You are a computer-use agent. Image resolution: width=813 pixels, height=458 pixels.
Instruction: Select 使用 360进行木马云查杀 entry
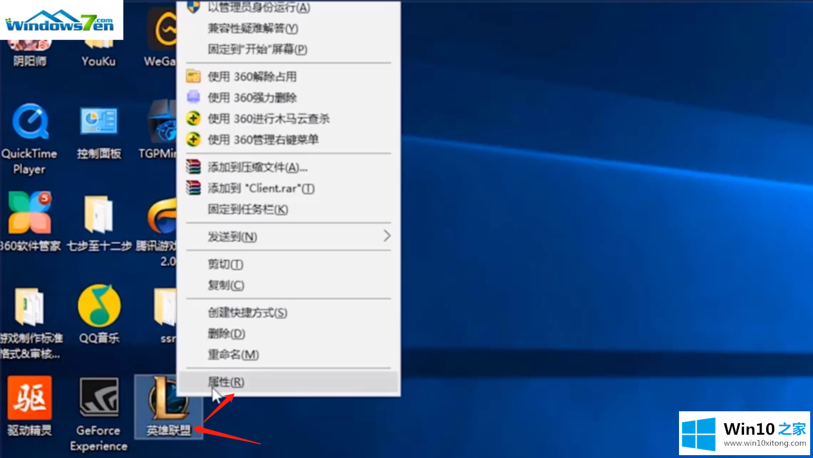click(288, 118)
